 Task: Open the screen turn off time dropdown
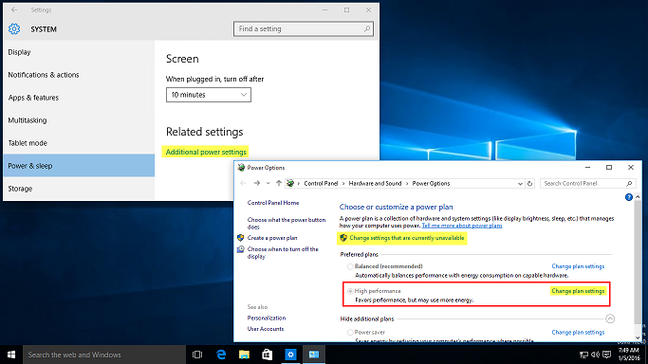(x=209, y=95)
